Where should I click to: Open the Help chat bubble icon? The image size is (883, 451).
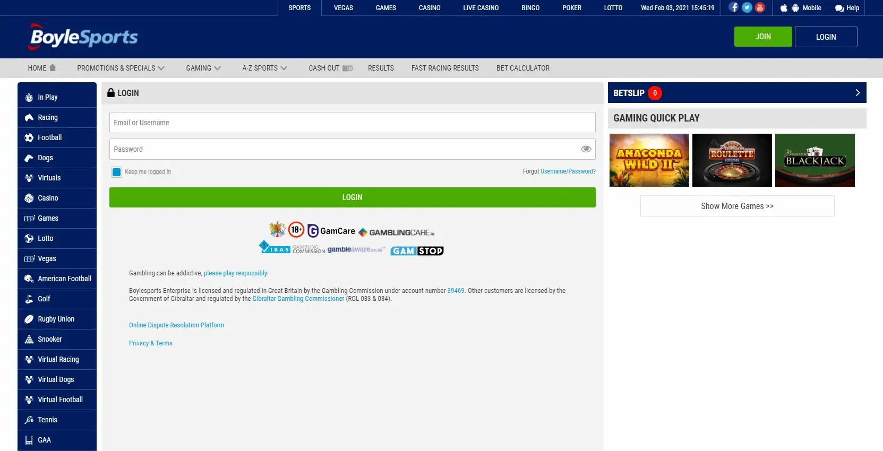click(839, 8)
